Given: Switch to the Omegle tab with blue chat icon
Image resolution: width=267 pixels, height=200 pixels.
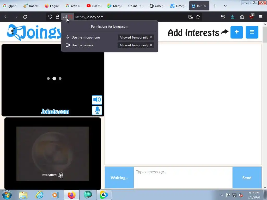Looking at the screenshot, I should [x=178, y=6].
